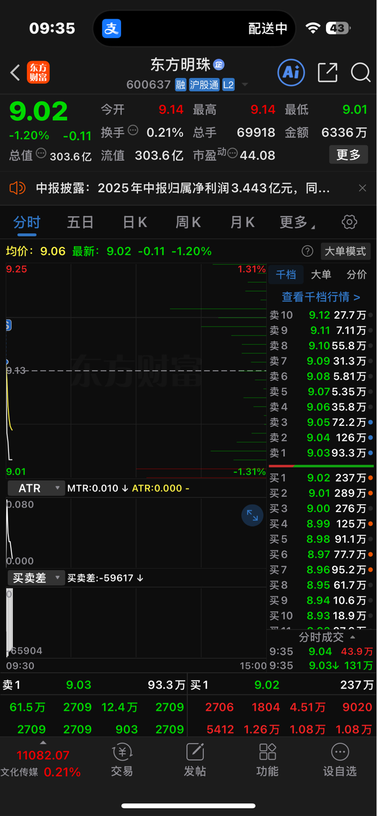Toggle the 大单模式 button
This screenshot has height=816, width=377.
345,251
